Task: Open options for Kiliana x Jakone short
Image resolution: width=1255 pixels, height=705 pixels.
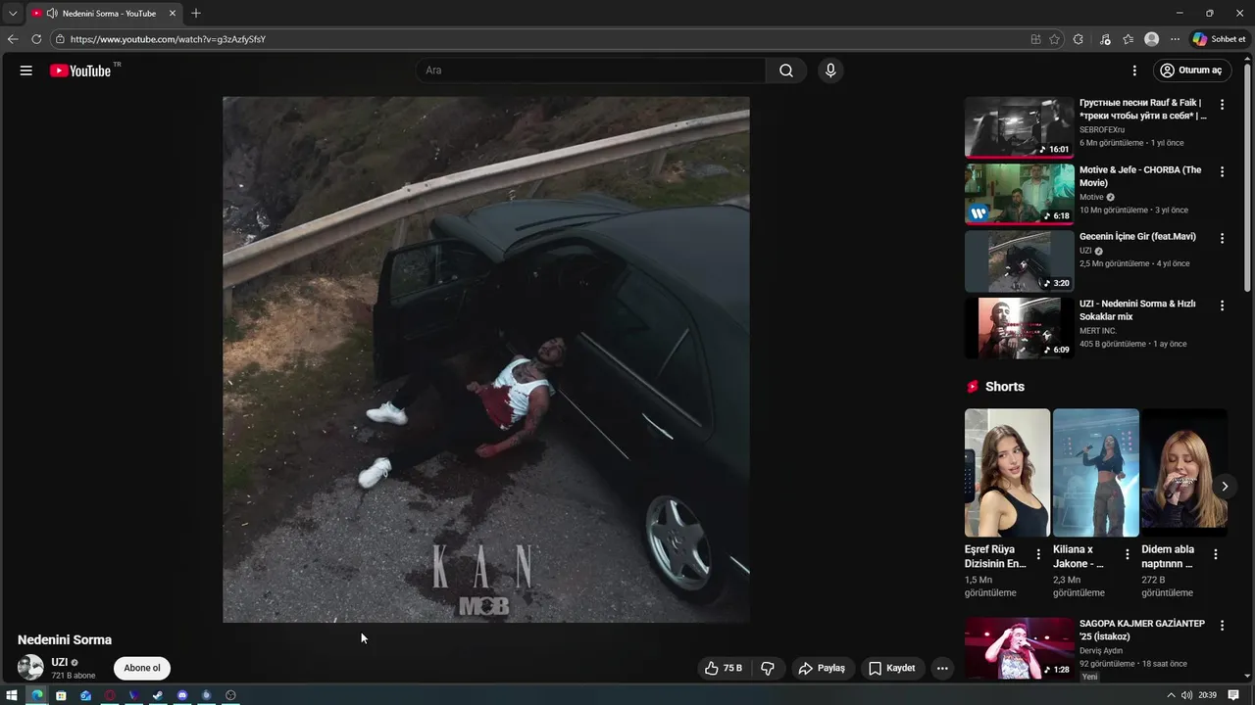Action: pos(1127,554)
